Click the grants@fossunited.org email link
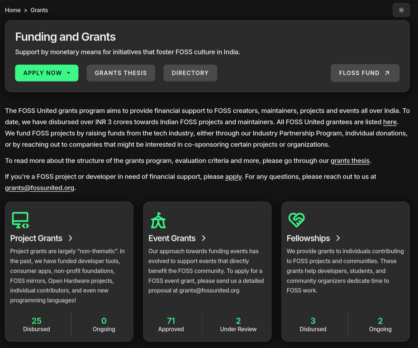This screenshot has width=418, height=348. pyautogui.click(x=39, y=187)
